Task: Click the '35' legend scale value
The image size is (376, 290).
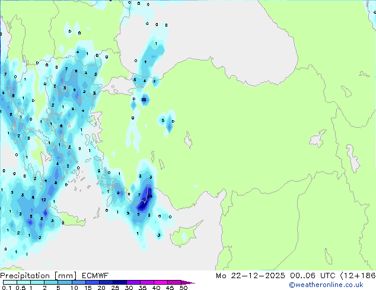Action: 142,288
